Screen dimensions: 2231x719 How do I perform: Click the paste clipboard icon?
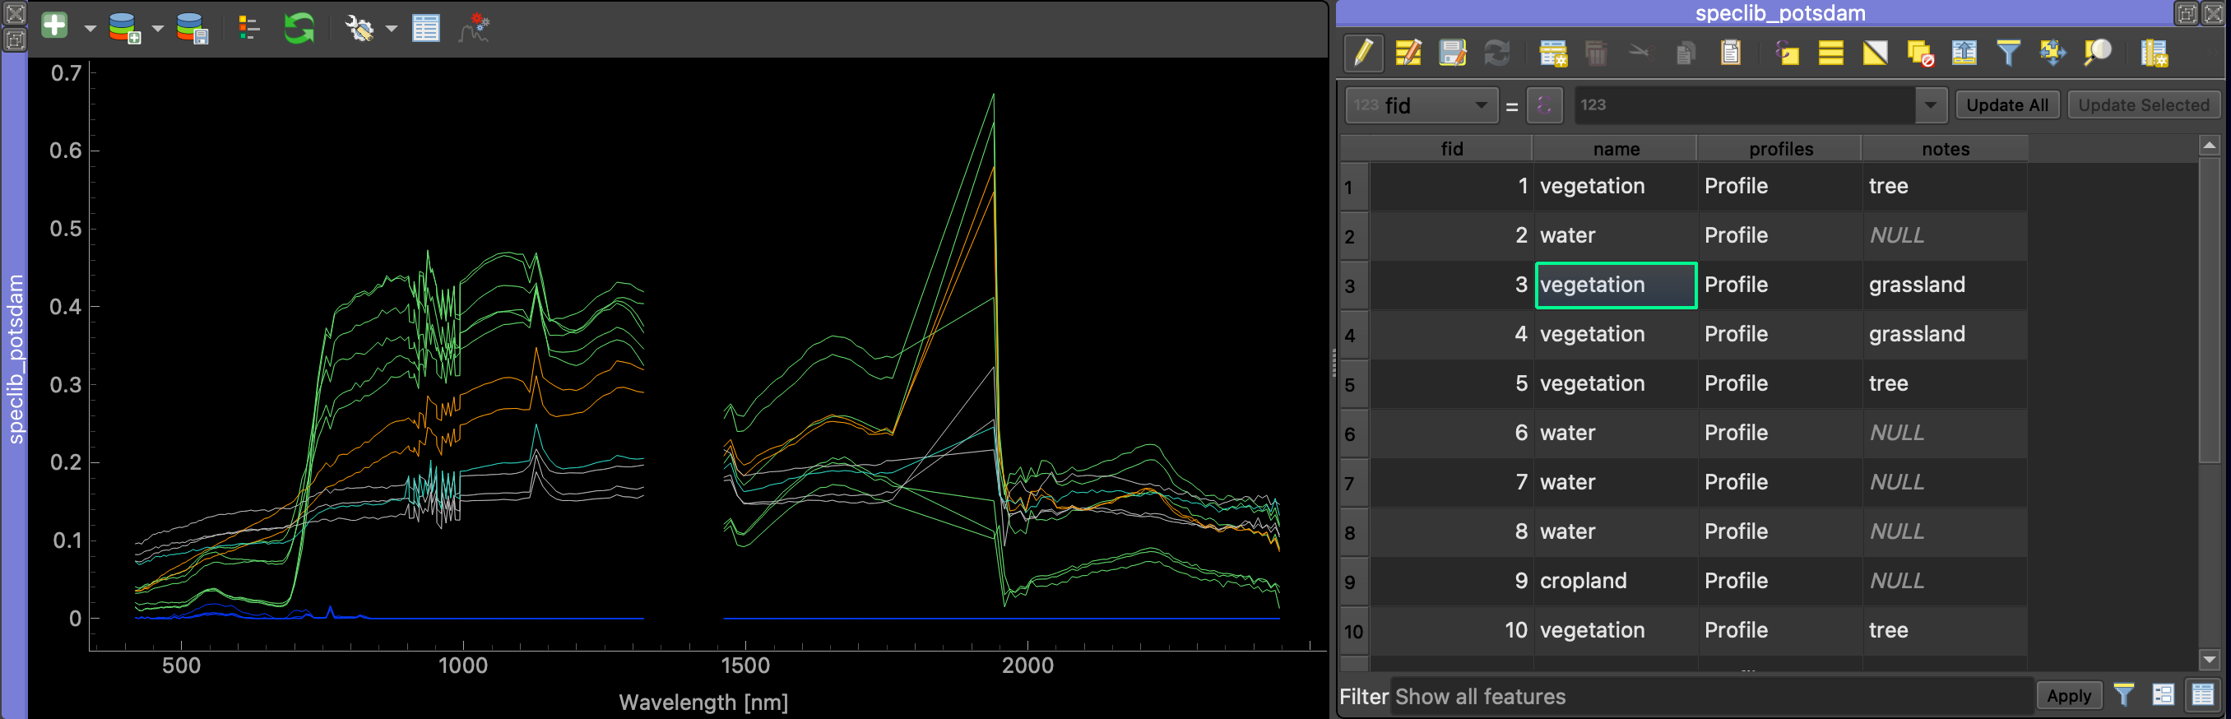pyautogui.click(x=1730, y=53)
